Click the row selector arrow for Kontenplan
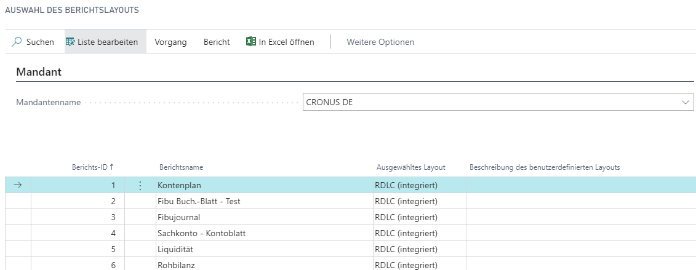The height and width of the screenshot is (270, 696). coord(18,185)
